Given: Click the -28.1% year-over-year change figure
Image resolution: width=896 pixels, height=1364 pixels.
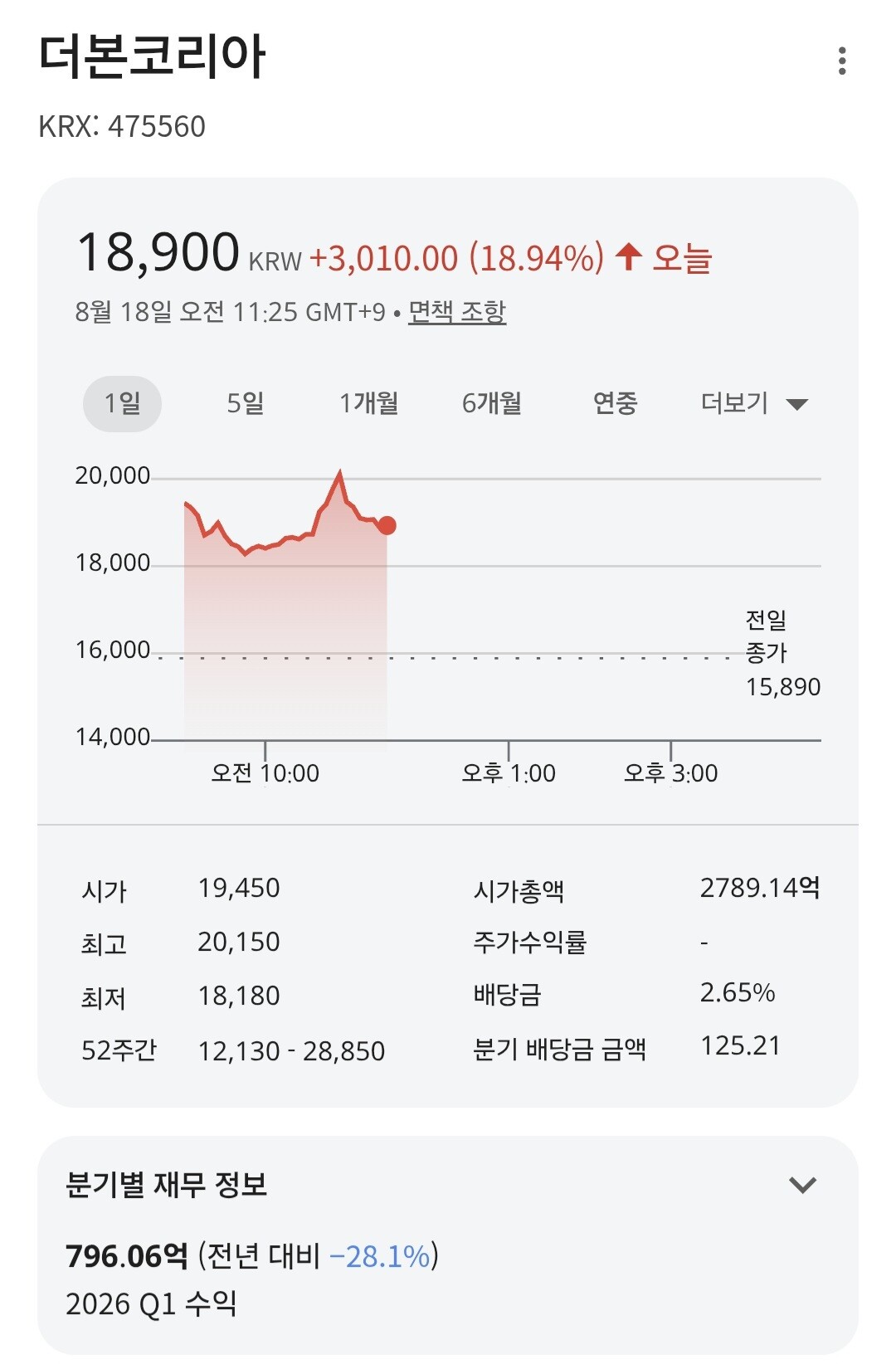Looking at the screenshot, I should point(380,1257).
